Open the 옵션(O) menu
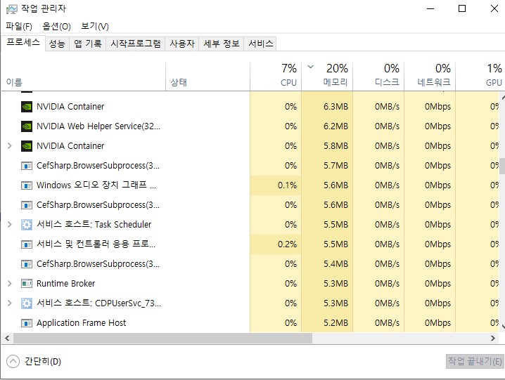Screen dimensions: 505x380 point(57,26)
